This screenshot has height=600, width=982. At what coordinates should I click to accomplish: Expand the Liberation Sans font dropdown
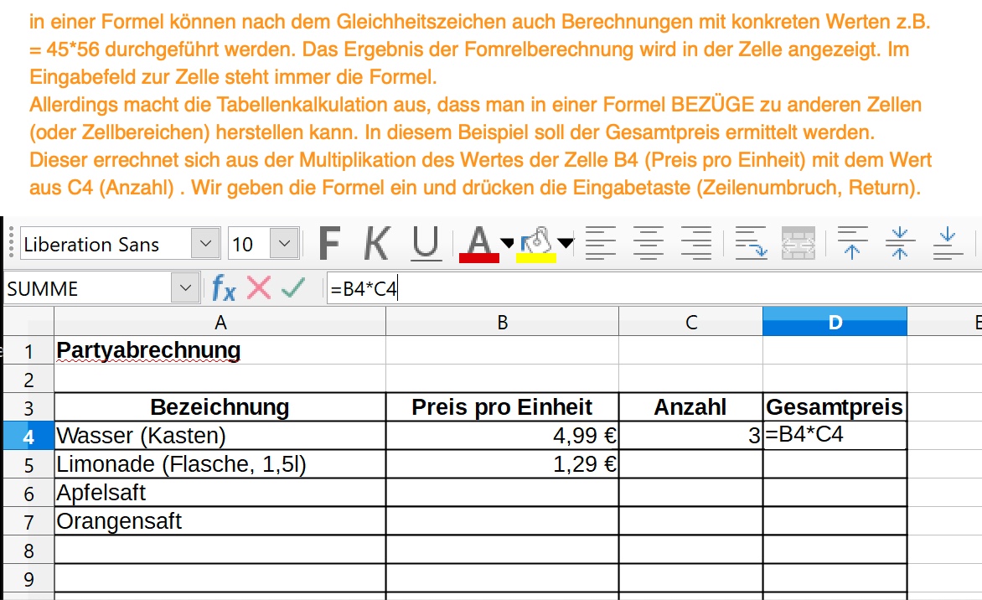coord(204,245)
